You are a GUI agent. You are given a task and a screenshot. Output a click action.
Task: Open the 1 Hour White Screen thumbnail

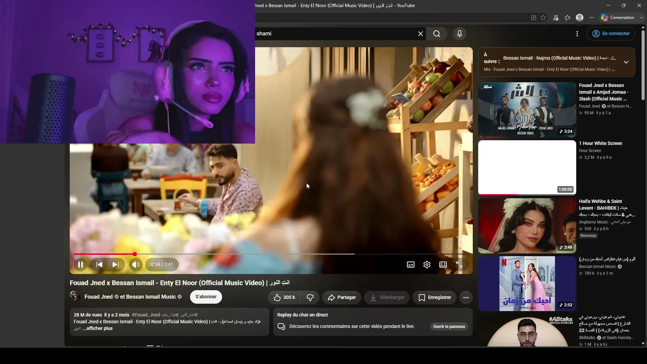(x=527, y=168)
